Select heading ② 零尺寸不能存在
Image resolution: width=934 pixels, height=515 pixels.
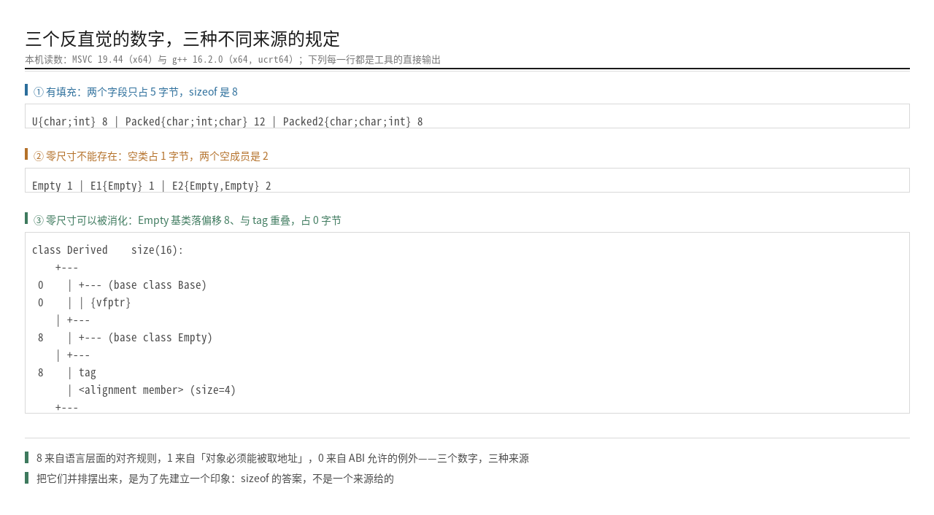(x=151, y=156)
